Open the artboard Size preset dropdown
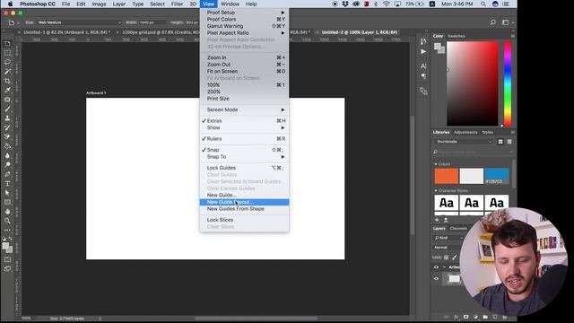574x323 pixels. (x=79, y=22)
